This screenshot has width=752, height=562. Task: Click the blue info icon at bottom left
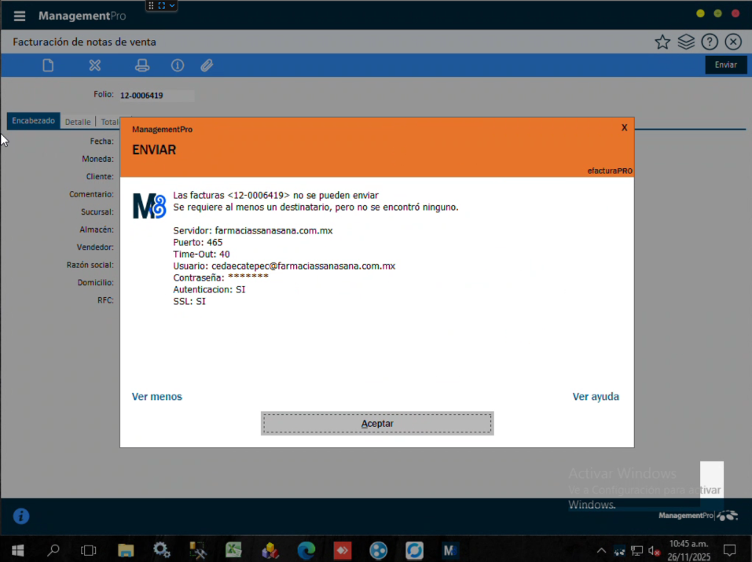[21, 516]
